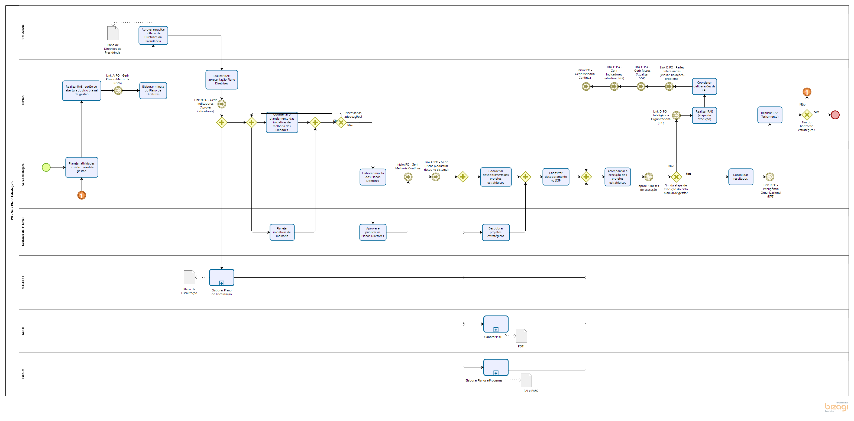Expand the Elaborar Plano de Fiscalização subprocess

click(x=221, y=283)
